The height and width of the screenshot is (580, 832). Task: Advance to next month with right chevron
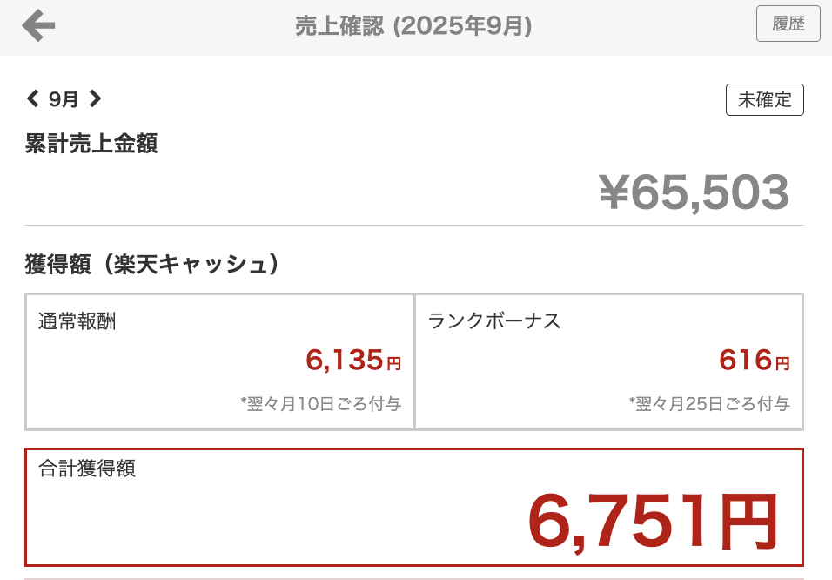point(96,99)
